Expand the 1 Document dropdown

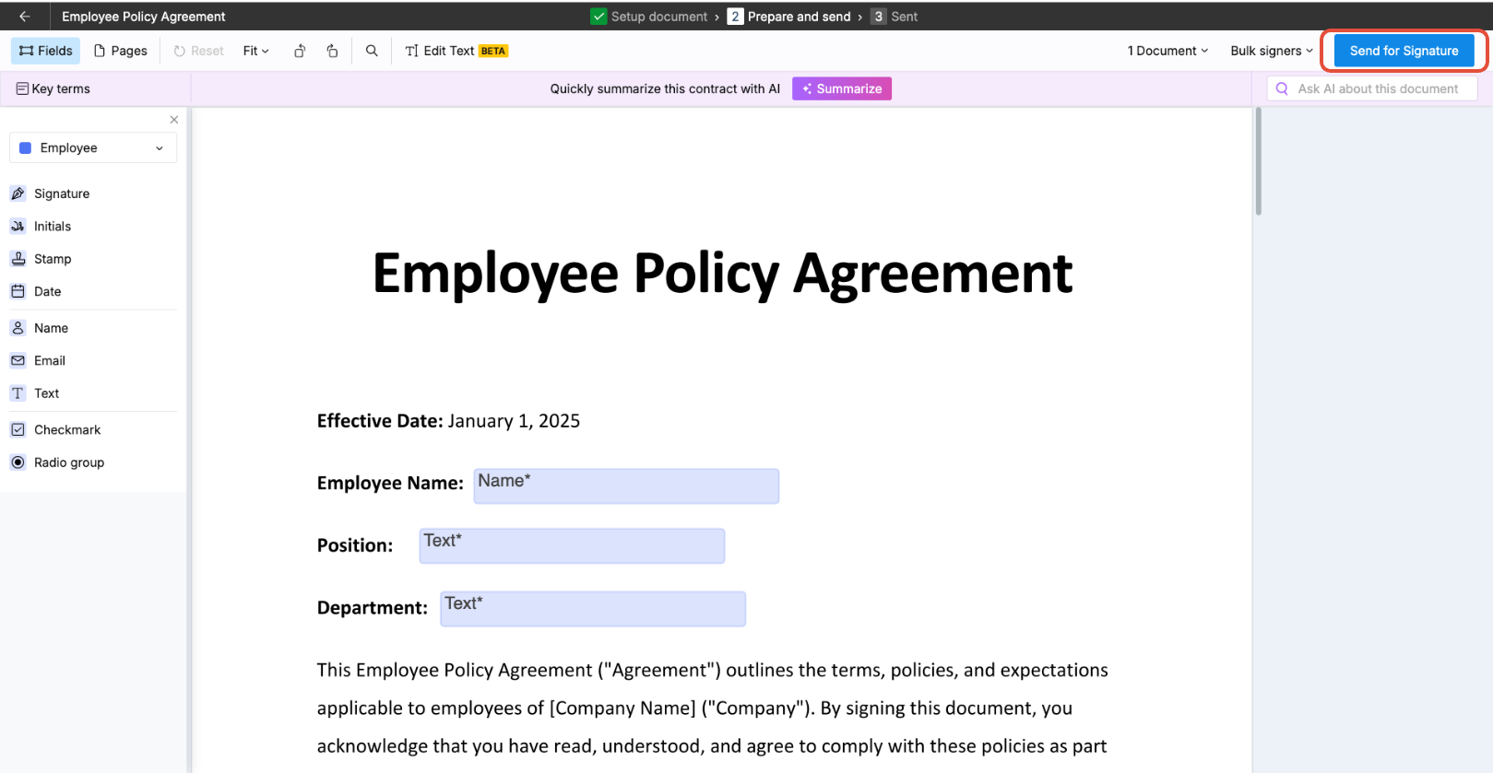[x=1167, y=51]
